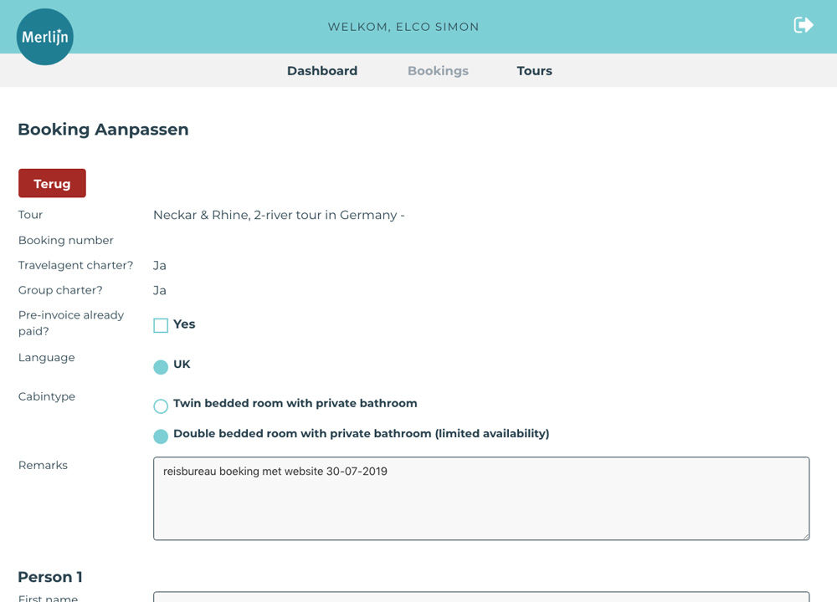
Task: Click the 'Group charter?' label
Action: pyautogui.click(x=60, y=291)
